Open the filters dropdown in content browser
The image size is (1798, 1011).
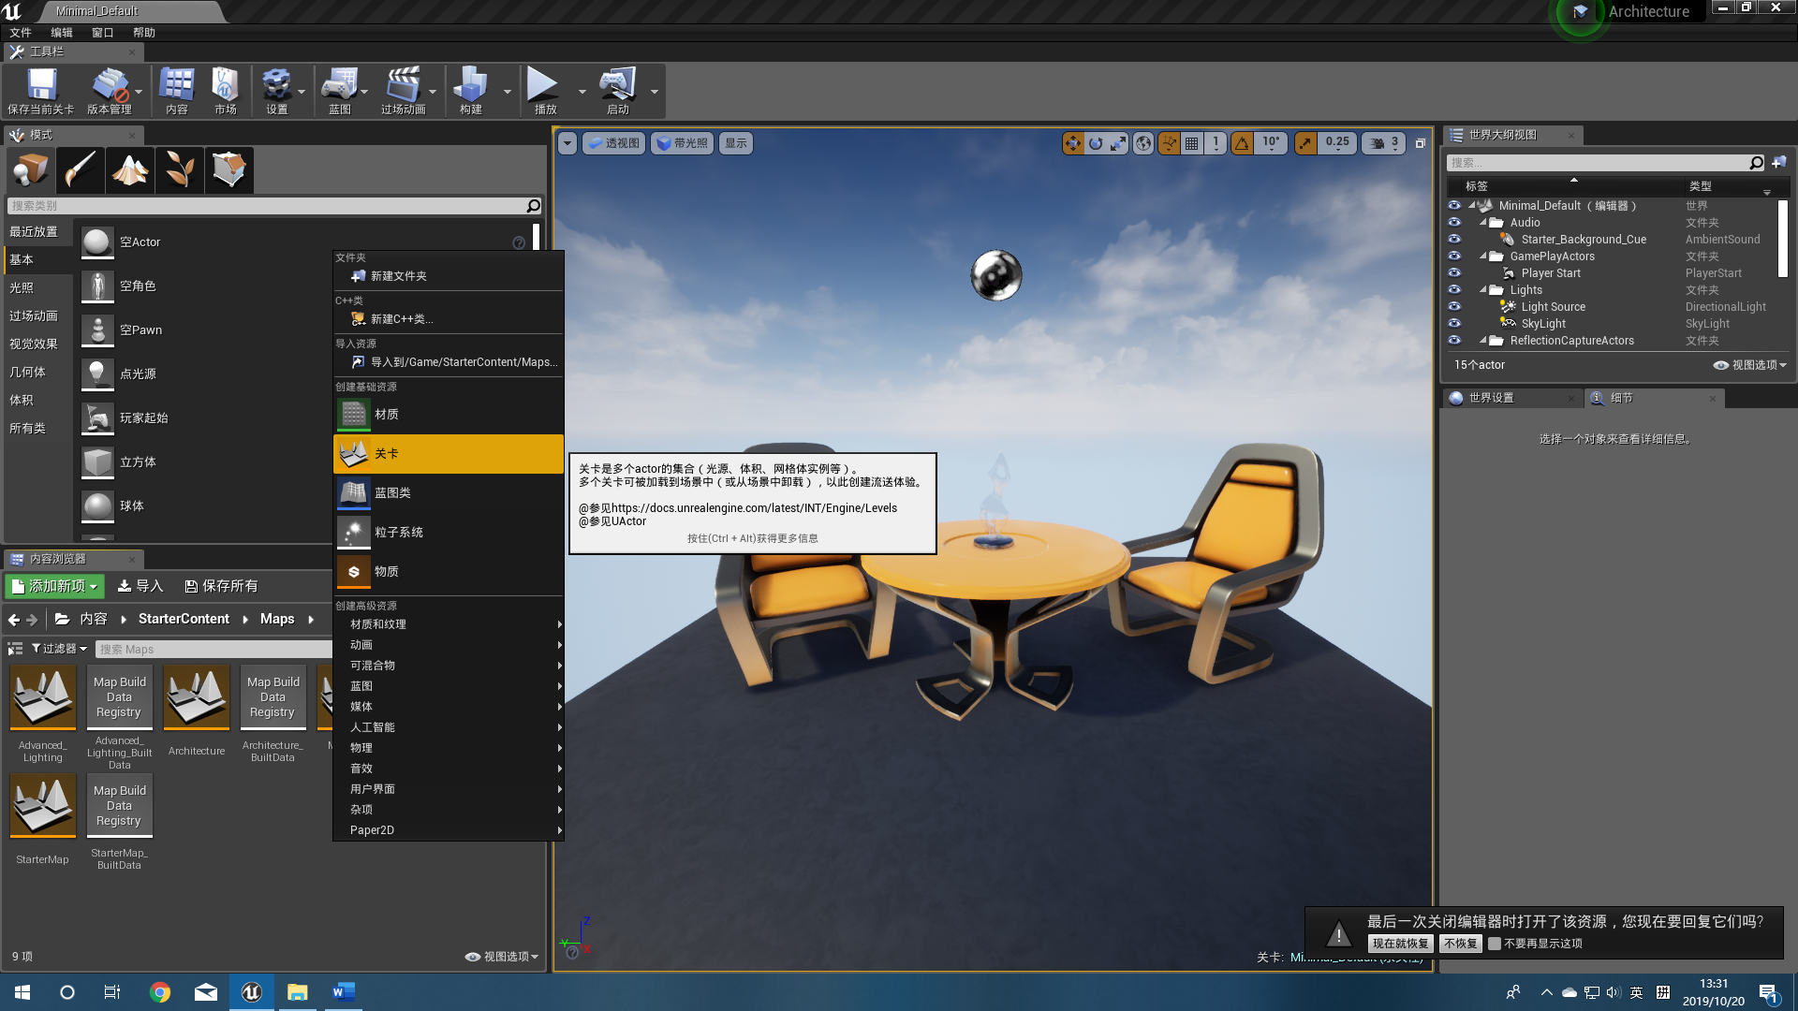[59, 649]
